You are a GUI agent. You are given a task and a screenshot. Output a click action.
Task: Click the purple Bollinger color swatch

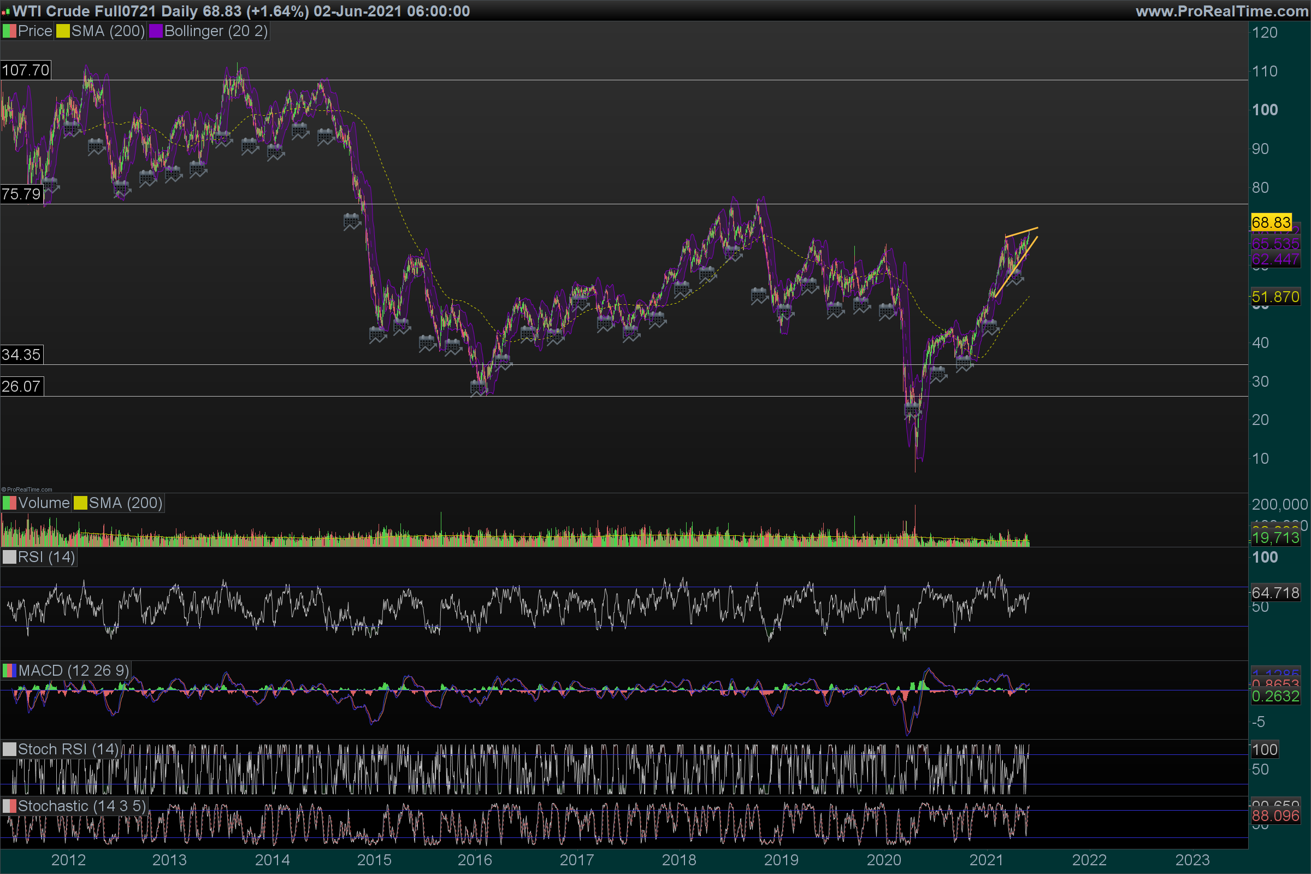tap(156, 31)
